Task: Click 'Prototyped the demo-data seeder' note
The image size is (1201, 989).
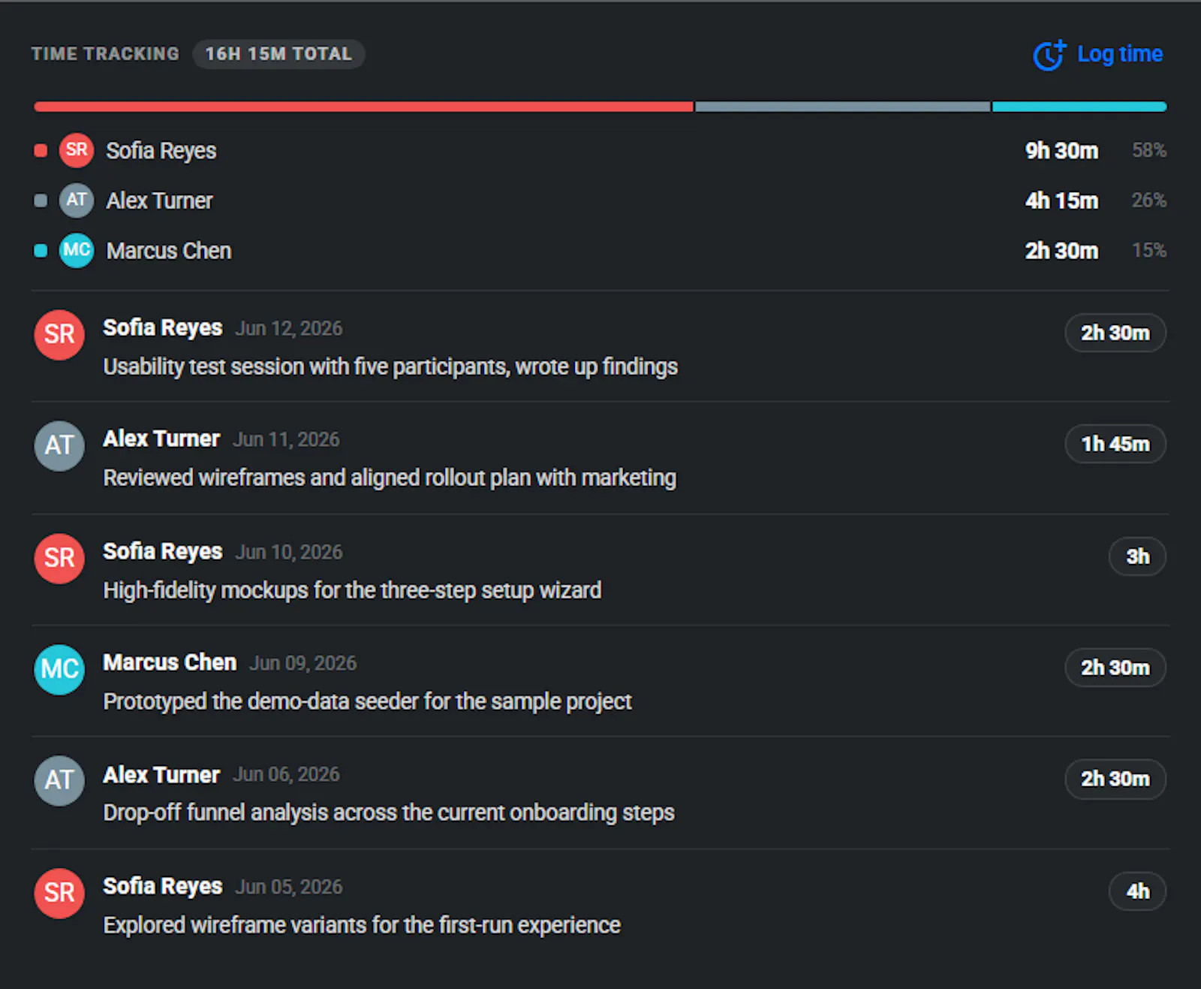Action: point(367,702)
